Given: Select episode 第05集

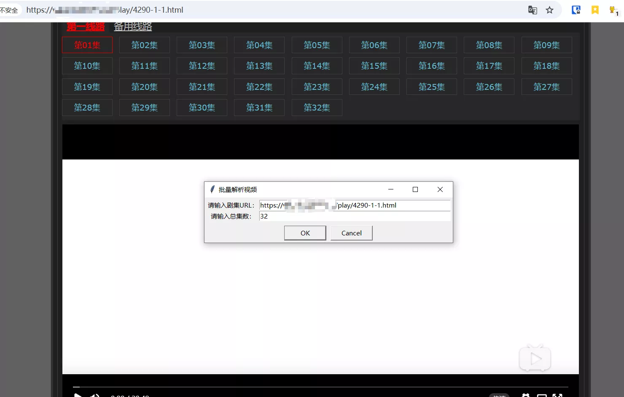Looking at the screenshot, I should (x=317, y=45).
